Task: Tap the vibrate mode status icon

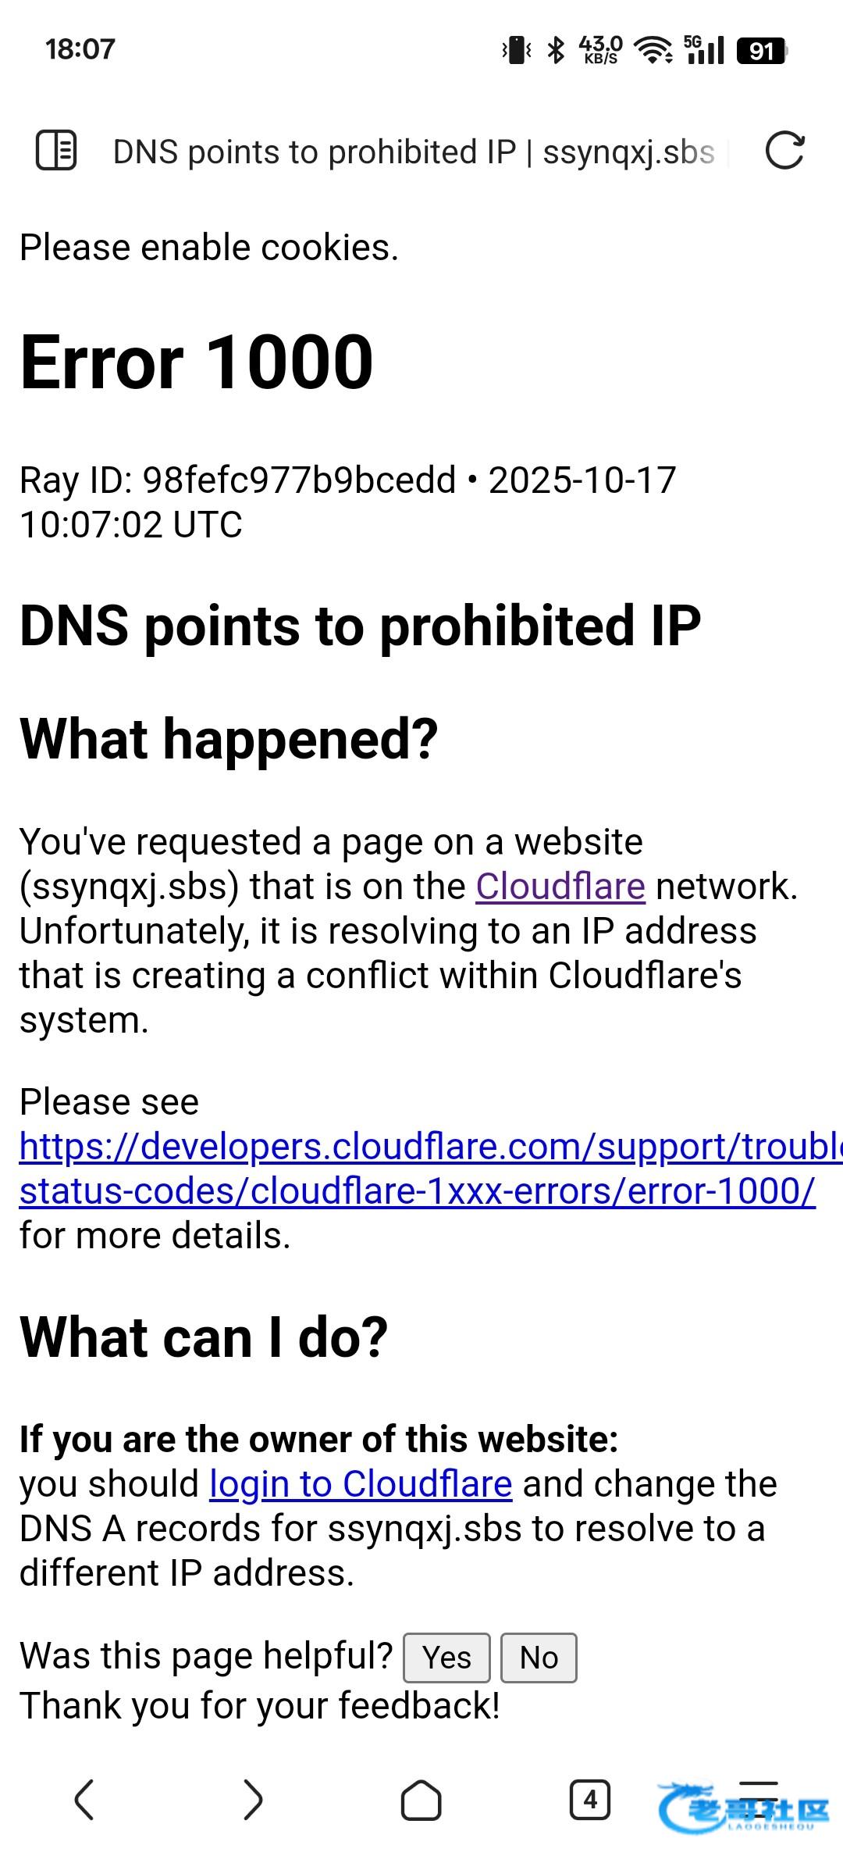Action: coord(516,50)
